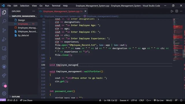Open the Live Share view icon

[x=4, y=75]
